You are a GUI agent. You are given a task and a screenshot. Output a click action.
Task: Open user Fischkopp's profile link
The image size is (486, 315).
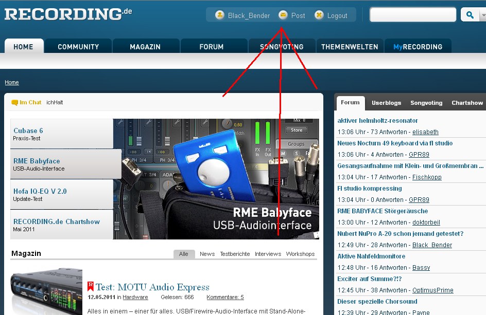tap(427, 177)
